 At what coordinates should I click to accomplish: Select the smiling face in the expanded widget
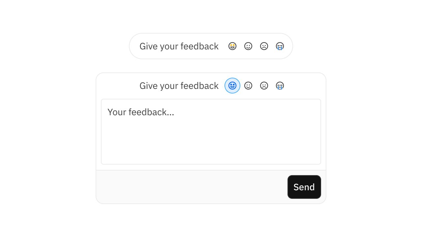tap(248, 86)
